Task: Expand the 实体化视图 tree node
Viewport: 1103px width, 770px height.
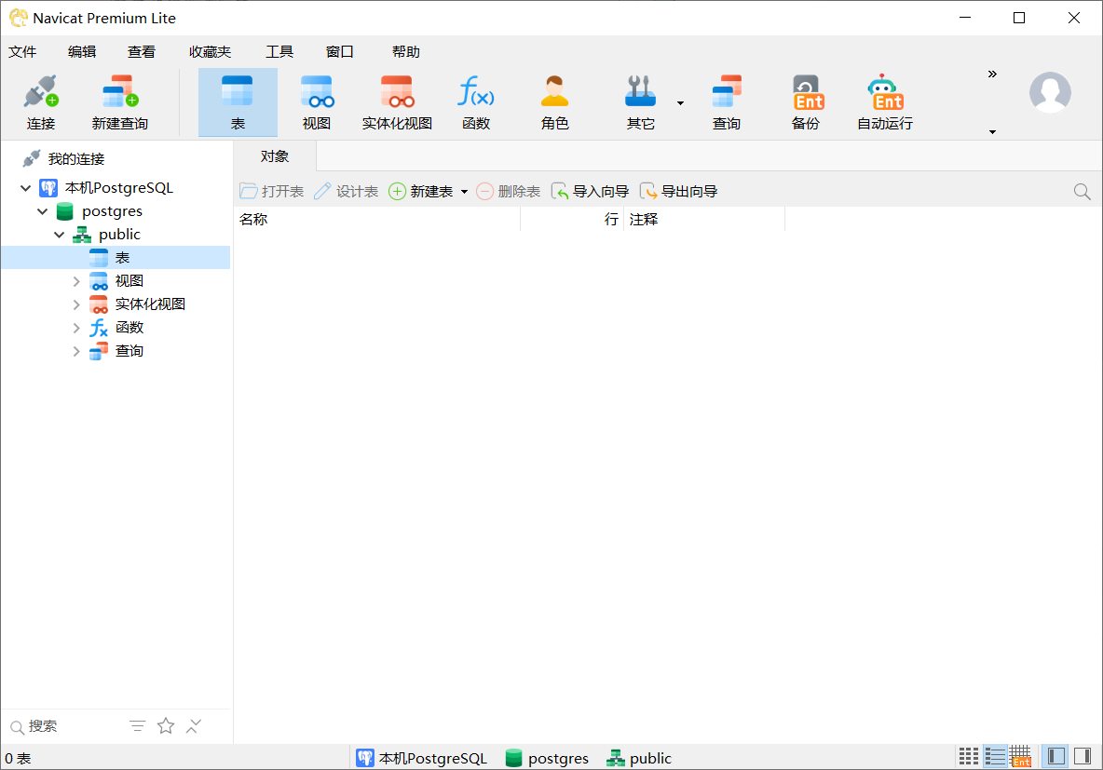Action: pyautogui.click(x=76, y=304)
